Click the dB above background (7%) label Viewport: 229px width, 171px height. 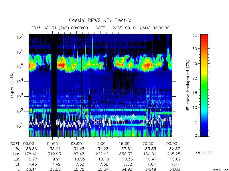click(188, 85)
